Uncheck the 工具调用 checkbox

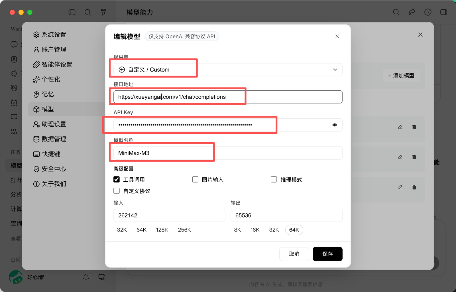point(117,179)
